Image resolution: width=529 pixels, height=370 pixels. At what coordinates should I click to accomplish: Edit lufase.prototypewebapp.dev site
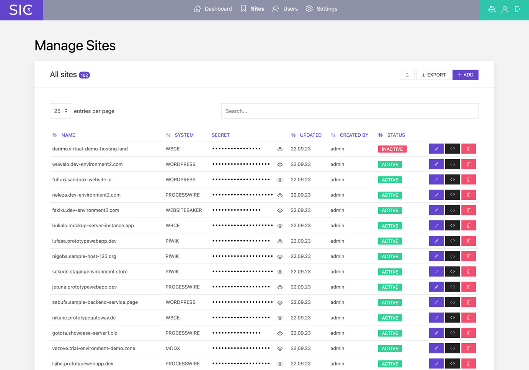436,241
